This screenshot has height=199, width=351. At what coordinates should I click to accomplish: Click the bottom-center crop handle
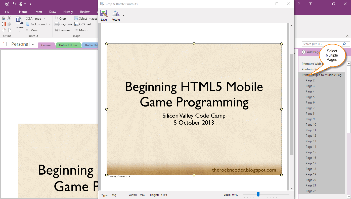tap(194, 175)
